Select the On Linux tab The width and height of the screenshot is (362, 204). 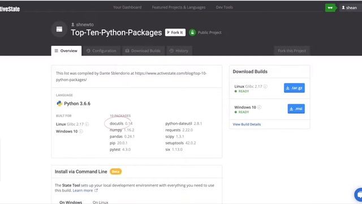pyautogui.click(x=101, y=202)
